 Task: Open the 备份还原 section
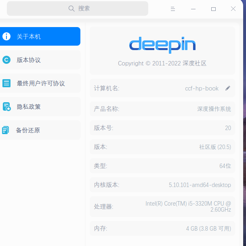point(40,130)
